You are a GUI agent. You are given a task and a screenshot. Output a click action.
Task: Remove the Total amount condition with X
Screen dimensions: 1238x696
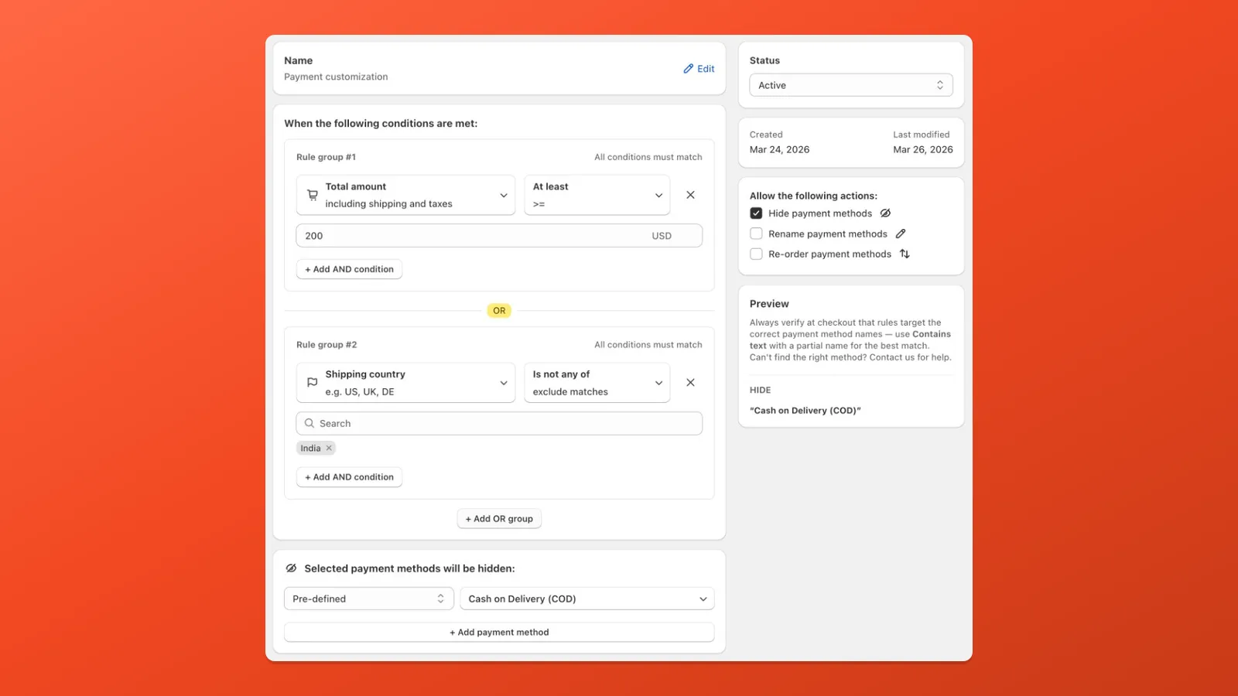point(690,195)
